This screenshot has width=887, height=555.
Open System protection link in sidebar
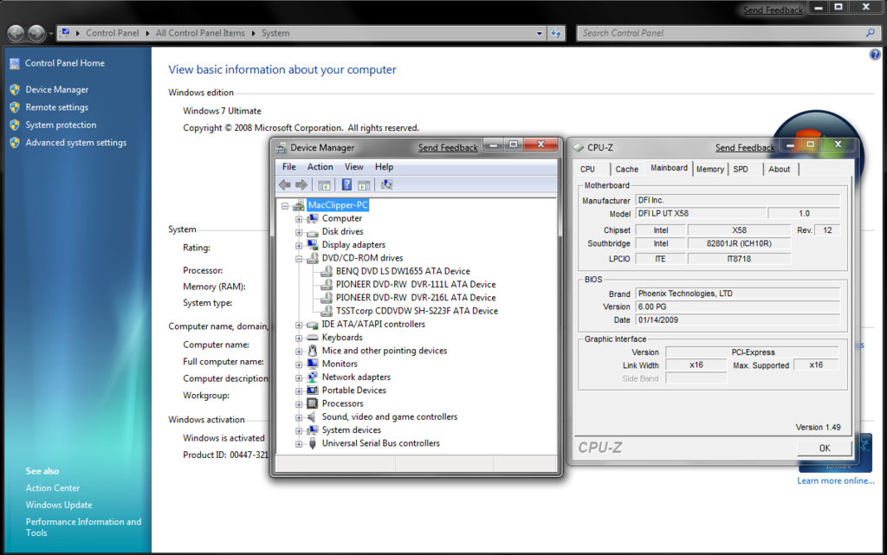click(61, 125)
